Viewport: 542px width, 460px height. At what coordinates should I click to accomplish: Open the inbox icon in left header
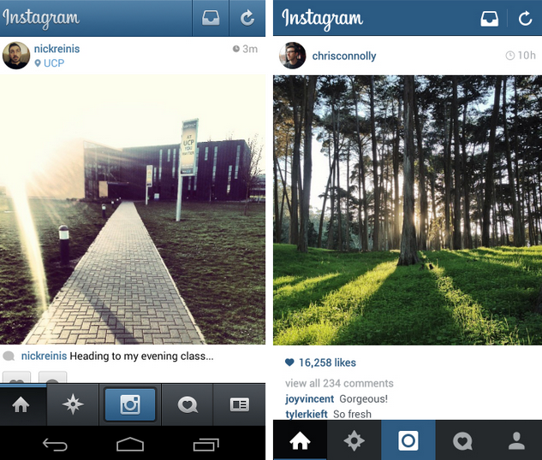211,18
